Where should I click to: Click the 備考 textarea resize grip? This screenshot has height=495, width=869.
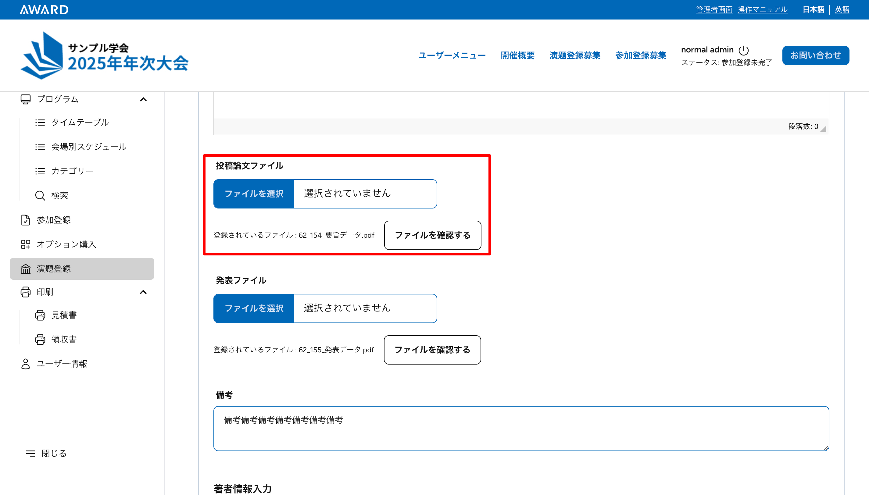826,448
